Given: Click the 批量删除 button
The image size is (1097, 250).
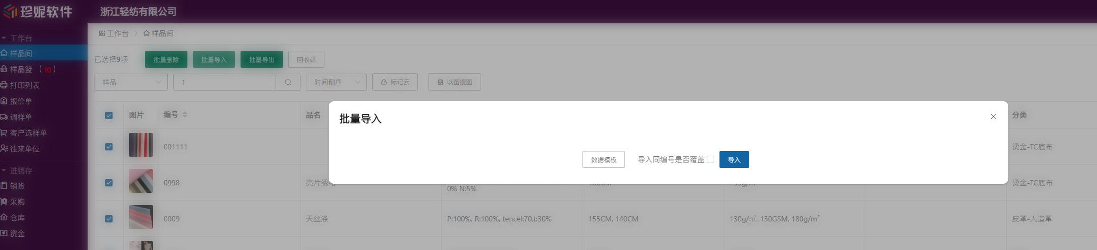Looking at the screenshot, I should coord(166,60).
